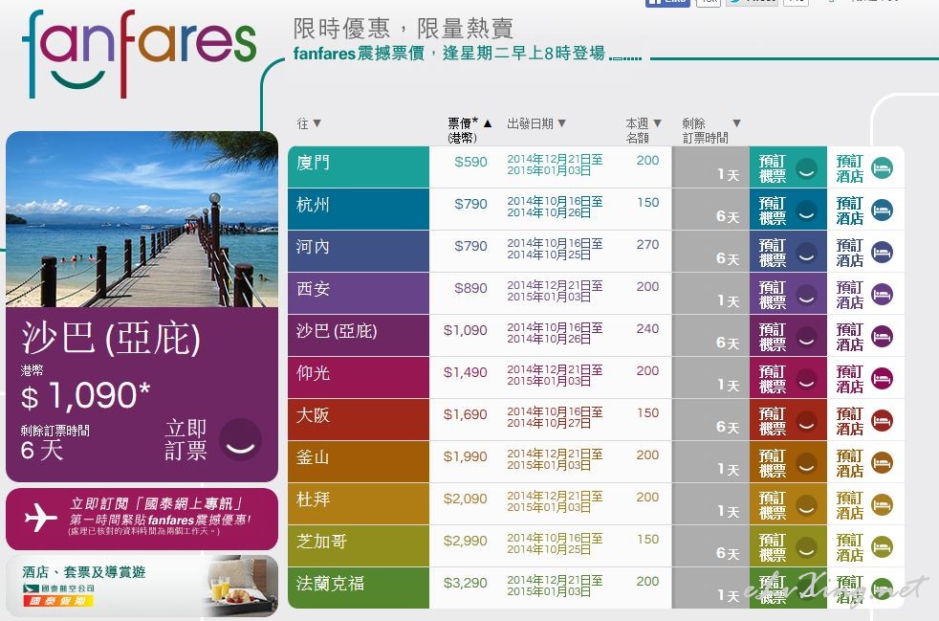Image resolution: width=939 pixels, height=621 pixels.
Task: Open the 酒店、套票及導賞遊 banner
Action: click(142, 586)
